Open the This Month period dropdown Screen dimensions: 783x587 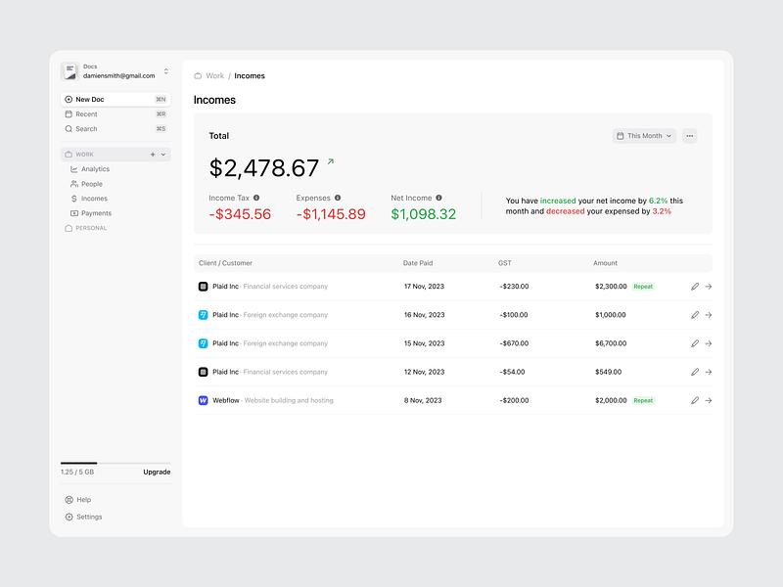click(644, 136)
